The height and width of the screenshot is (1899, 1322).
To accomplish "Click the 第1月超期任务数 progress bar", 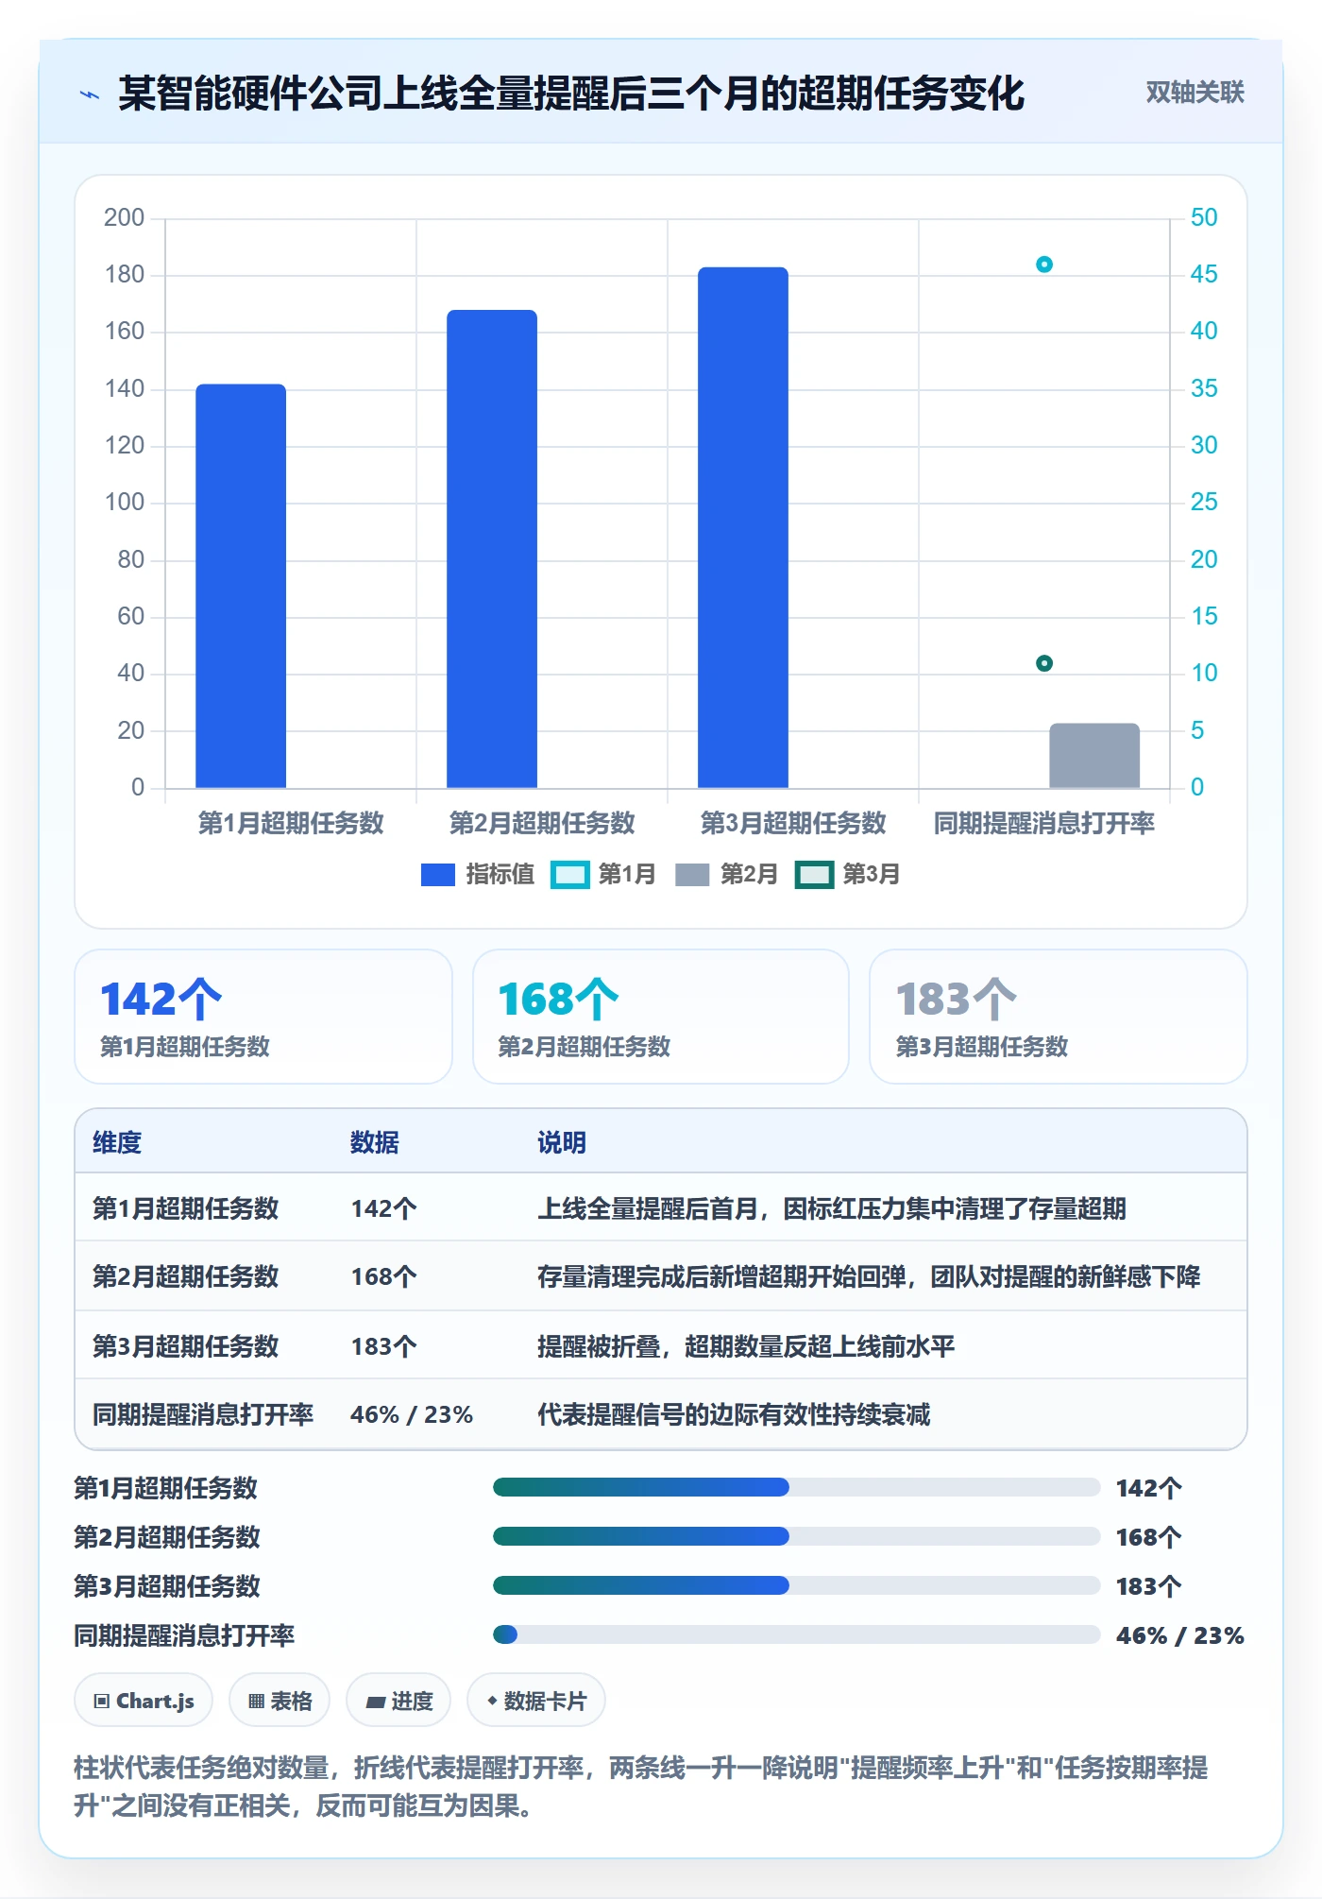I will (797, 1488).
